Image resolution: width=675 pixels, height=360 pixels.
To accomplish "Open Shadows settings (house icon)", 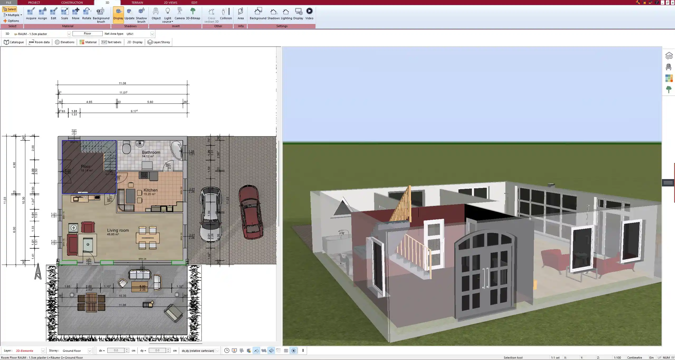I will coord(274,14).
